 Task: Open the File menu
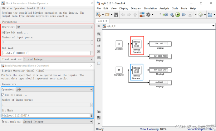(99, 8)
